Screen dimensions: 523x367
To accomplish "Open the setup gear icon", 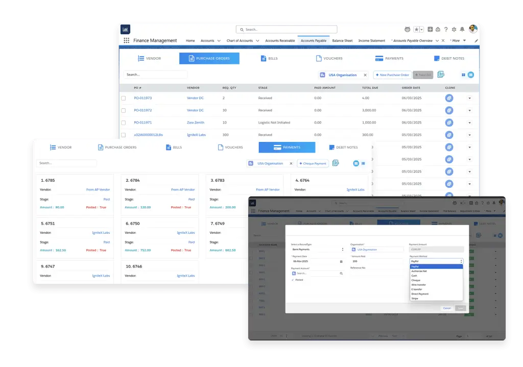I will point(454,29).
